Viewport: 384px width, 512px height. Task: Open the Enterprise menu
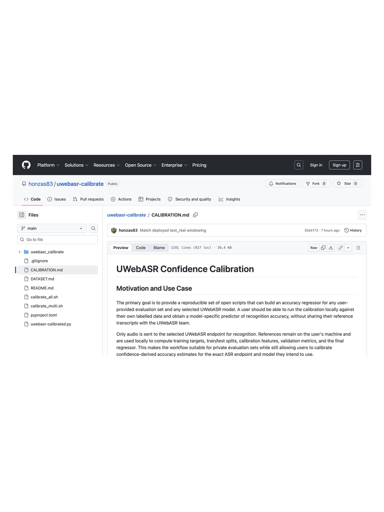(x=174, y=165)
